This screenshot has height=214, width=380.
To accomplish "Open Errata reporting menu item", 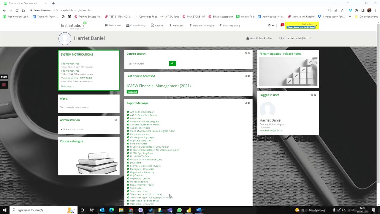I will pyautogui.click(x=230, y=25).
